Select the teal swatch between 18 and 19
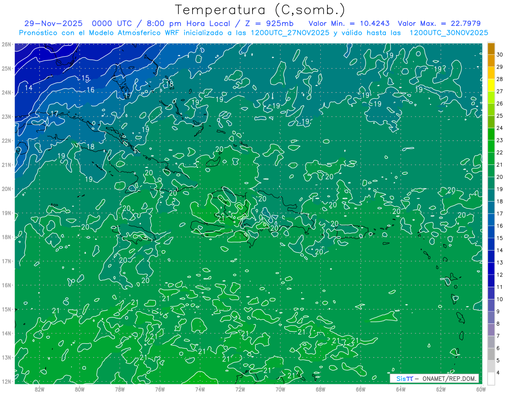 [491, 196]
